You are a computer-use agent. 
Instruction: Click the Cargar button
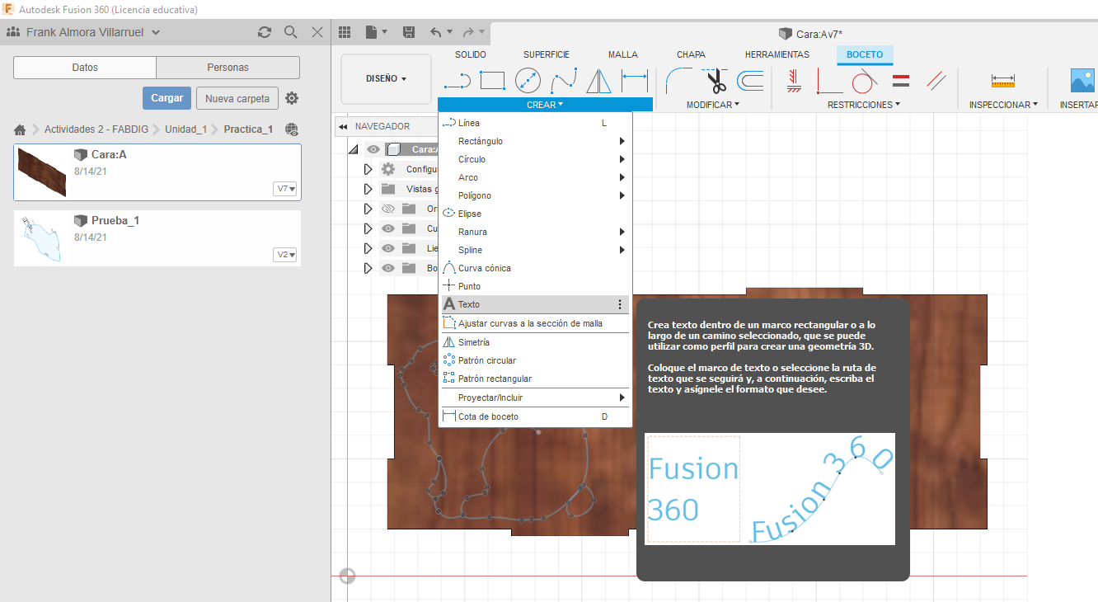[167, 98]
